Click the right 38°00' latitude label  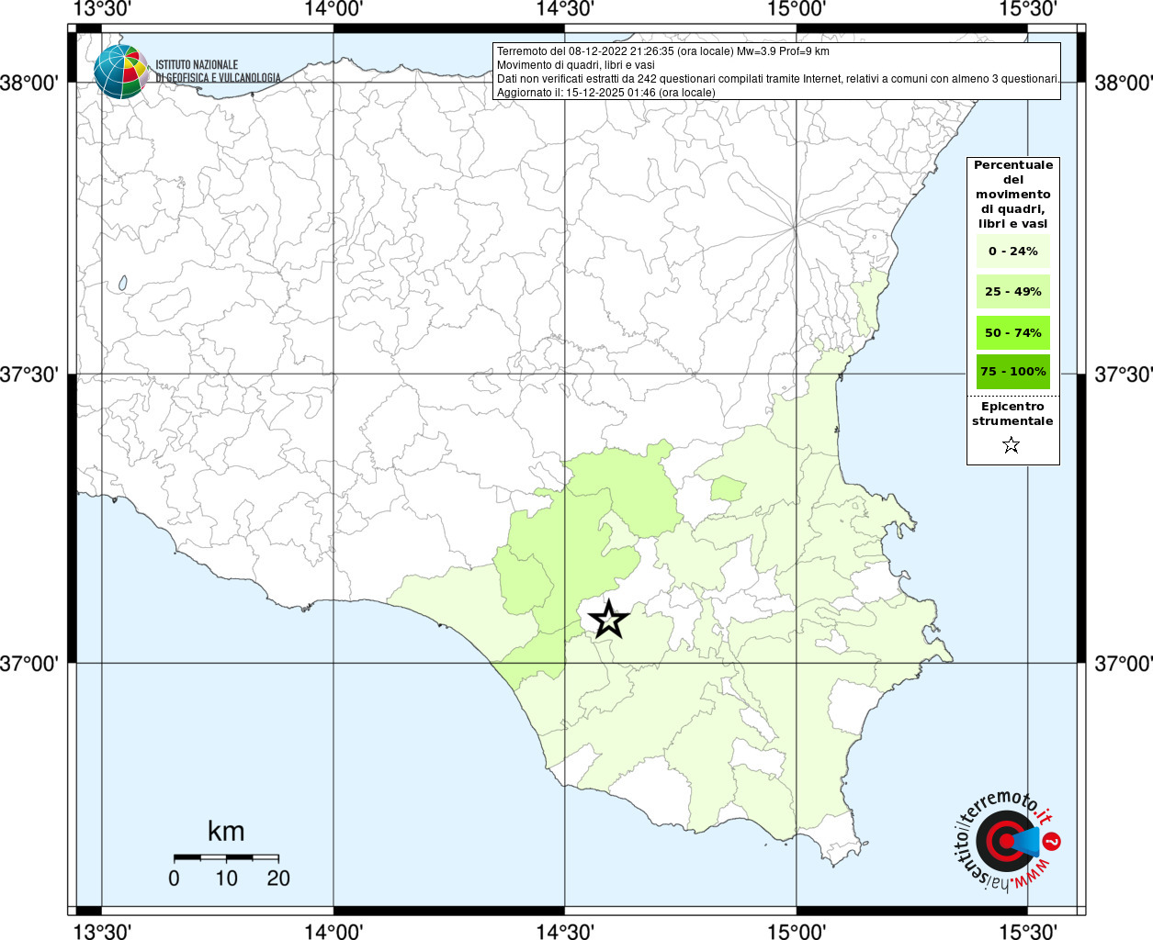[x=1123, y=84]
